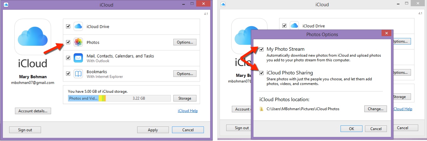427x141 pixels.
Task: Disable Mail, Contacts, Calendars, and Tasks checkbox
Action: click(68, 58)
